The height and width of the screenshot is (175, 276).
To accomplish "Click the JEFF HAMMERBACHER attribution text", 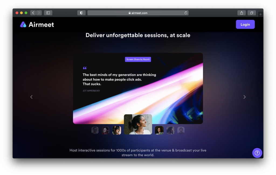I will 91,91.
